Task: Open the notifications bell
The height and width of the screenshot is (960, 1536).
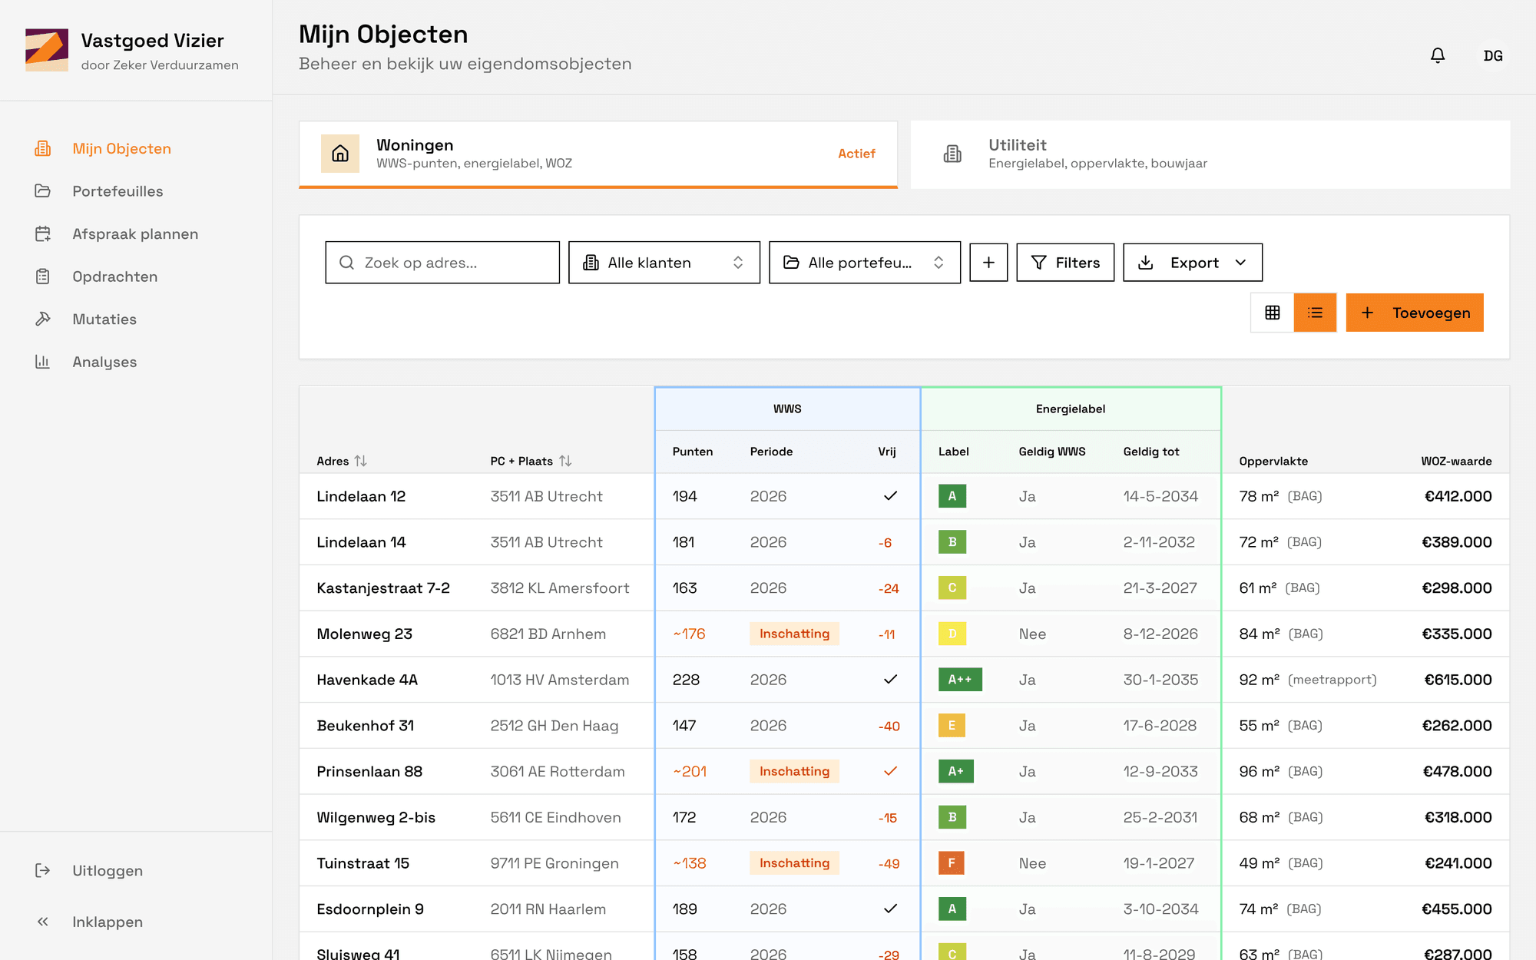Action: [x=1438, y=55]
